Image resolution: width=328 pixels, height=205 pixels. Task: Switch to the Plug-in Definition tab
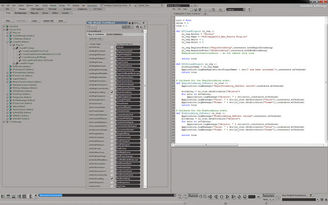[x=96, y=34]
